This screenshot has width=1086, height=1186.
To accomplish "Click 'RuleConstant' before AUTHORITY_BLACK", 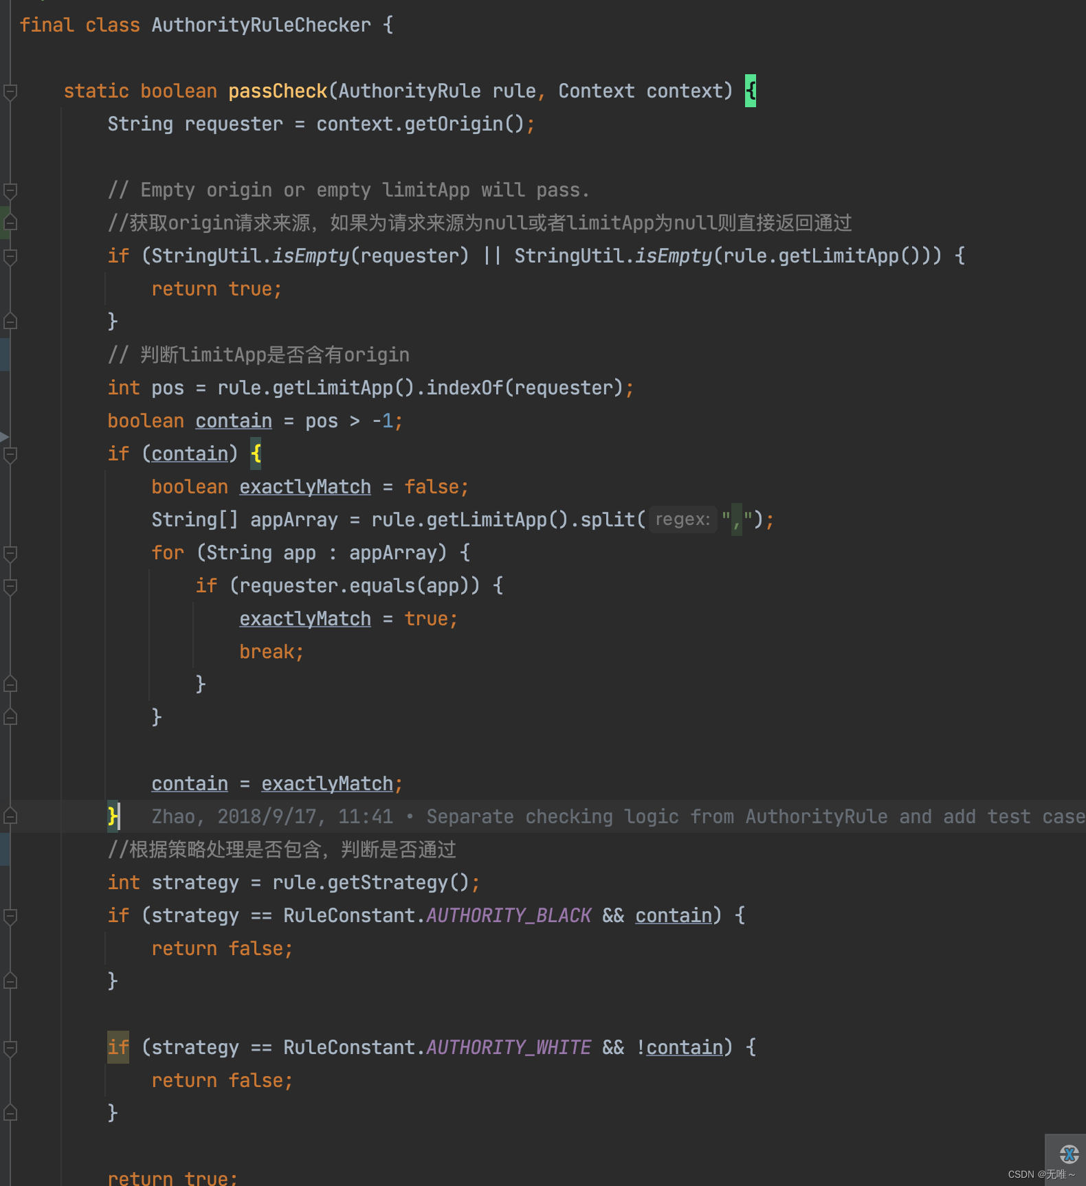I will (349, 915).
